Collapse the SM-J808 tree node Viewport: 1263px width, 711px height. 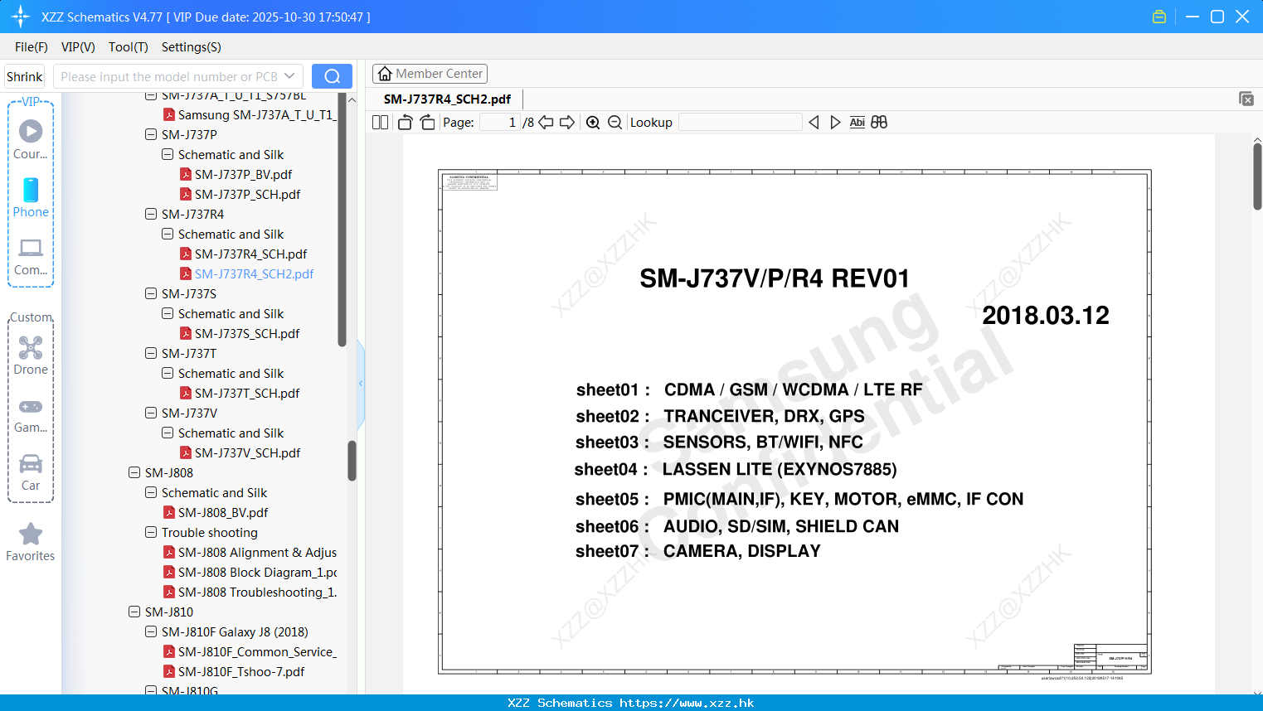(x=134, y=472)
